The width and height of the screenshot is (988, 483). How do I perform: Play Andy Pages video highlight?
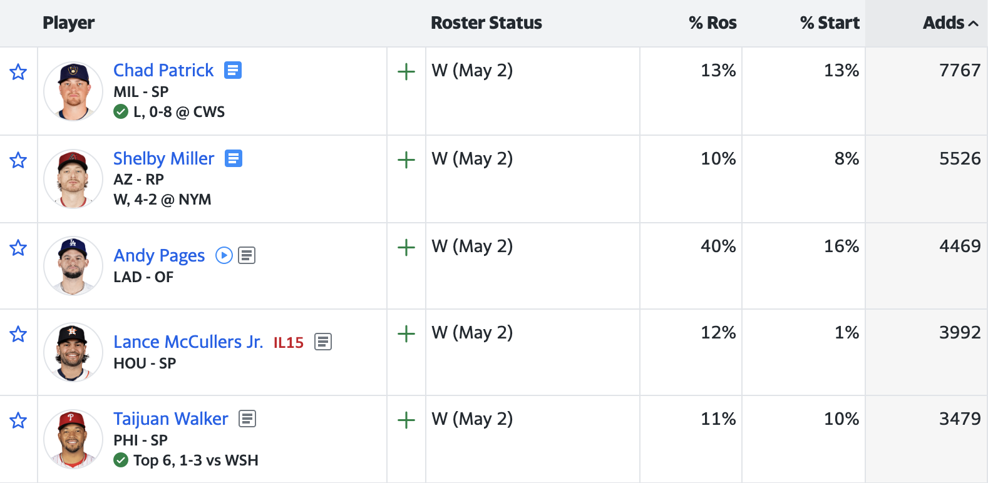224,255
